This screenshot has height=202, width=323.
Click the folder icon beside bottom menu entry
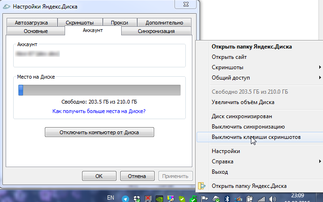202,186
